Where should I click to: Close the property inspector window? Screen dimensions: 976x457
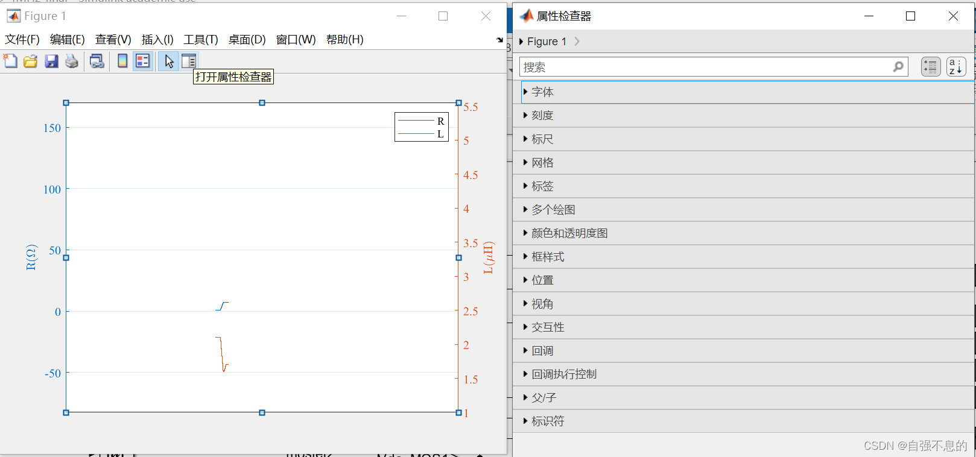[953, 16]
